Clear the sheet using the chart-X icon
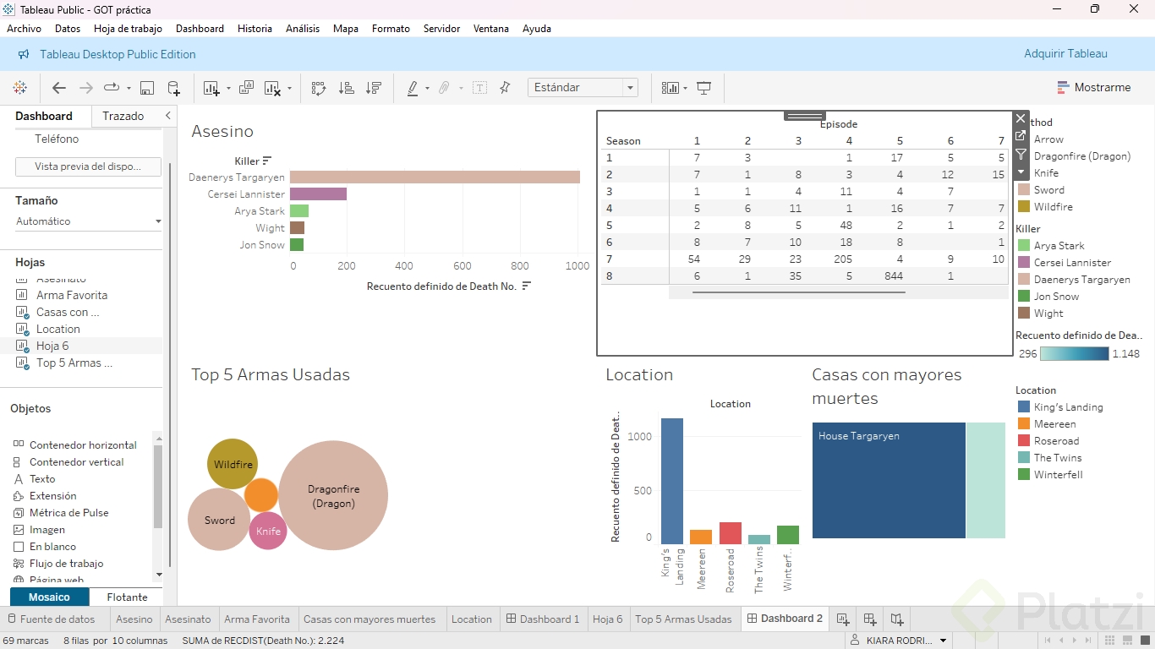The height and width of the screenshot is (649, 1155). pyautogui.click(x=272, y=88)
